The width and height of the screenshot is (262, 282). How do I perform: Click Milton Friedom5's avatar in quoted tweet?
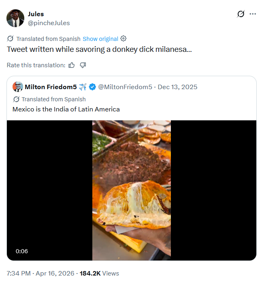(x=18, y=87)
